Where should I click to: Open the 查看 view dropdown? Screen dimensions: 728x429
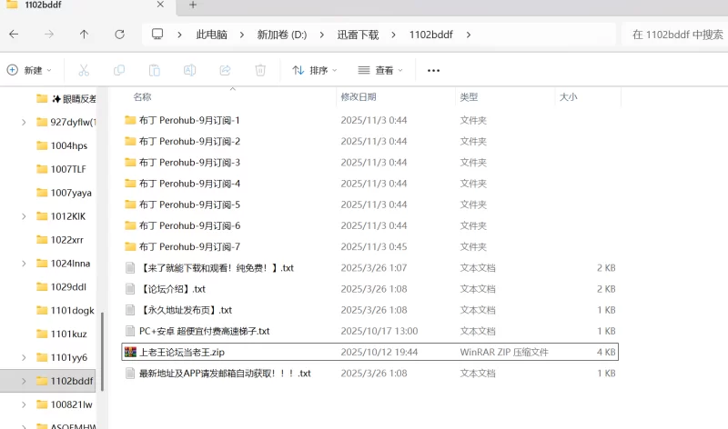380,70
